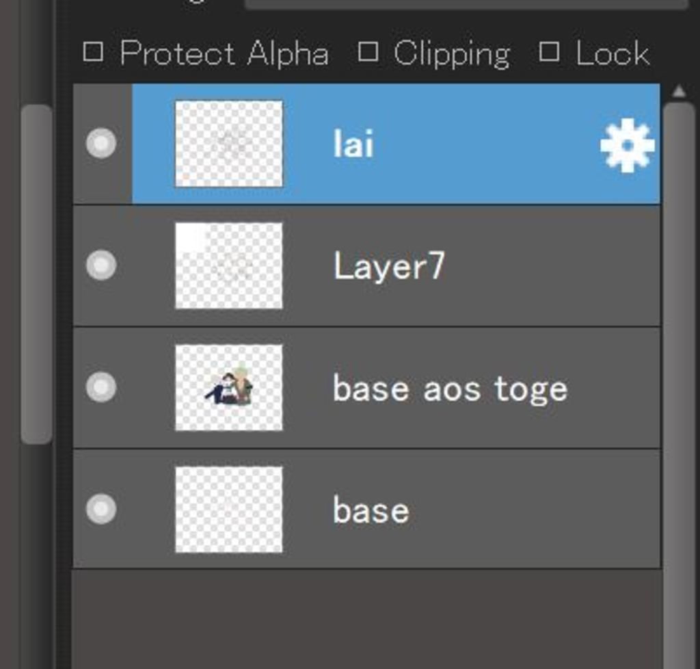700x669 pixels.
Task: Hide the base aos toge layer
Action: click(x=101, y=386)
